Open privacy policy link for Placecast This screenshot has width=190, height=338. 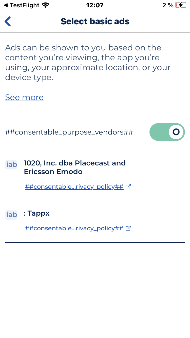74,187
